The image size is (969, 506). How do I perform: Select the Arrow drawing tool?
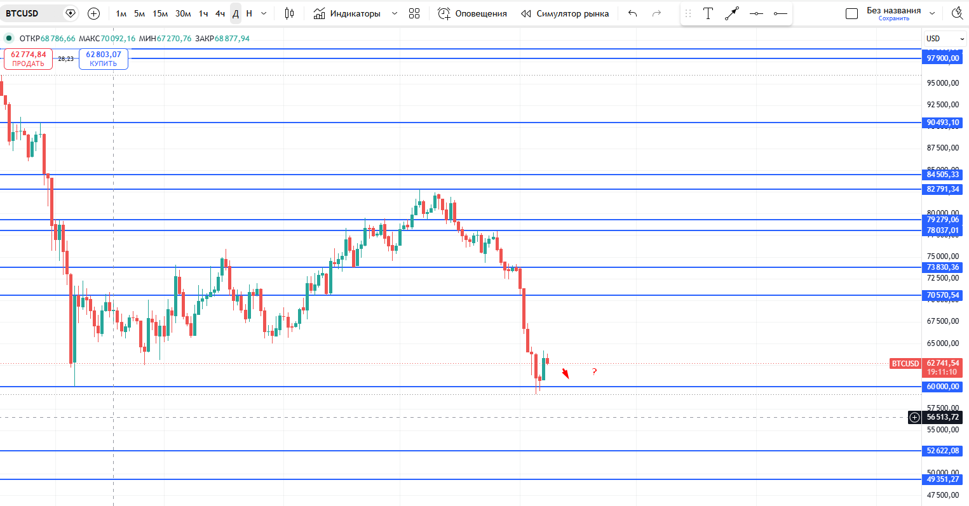point(732,13)
